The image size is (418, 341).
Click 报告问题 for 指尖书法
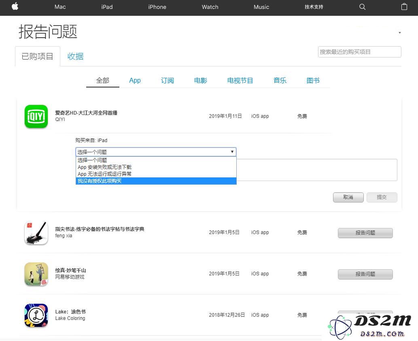coord(365,233)
